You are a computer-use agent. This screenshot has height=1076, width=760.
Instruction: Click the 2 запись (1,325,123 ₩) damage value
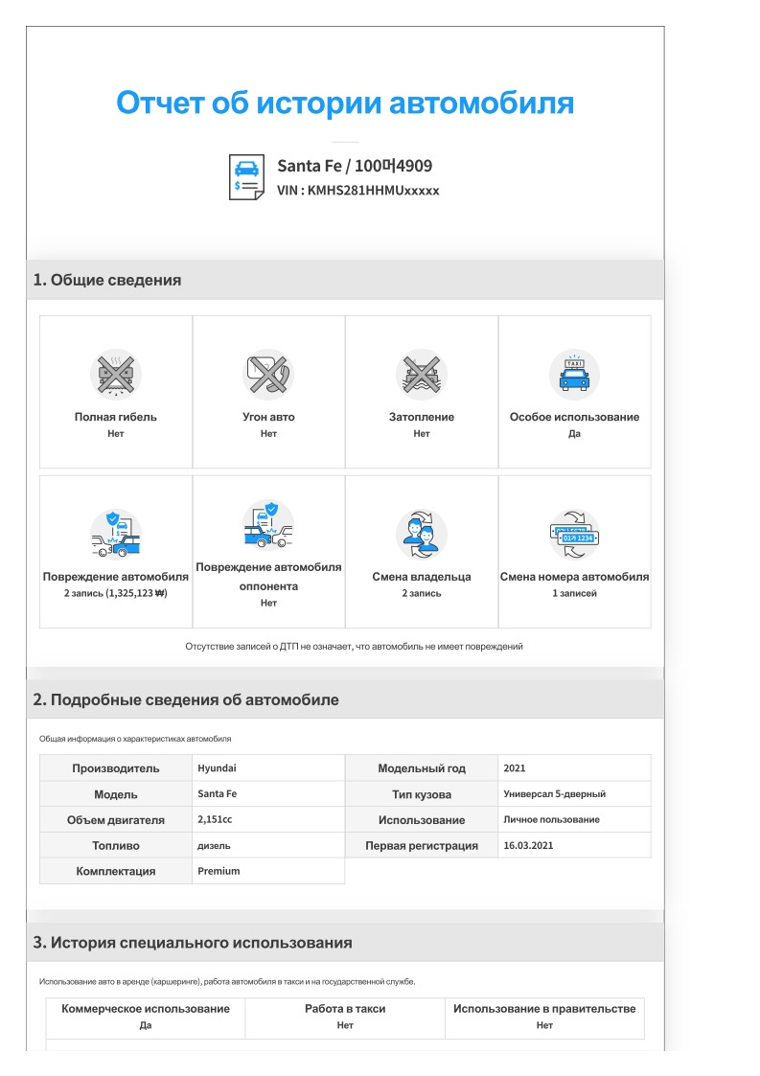pyautogui.click(x=116, y=594)
